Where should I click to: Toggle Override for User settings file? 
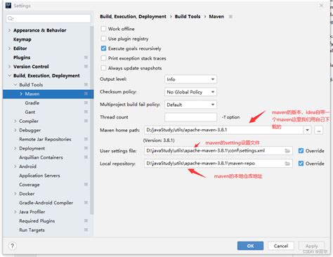tap(301, 151)
